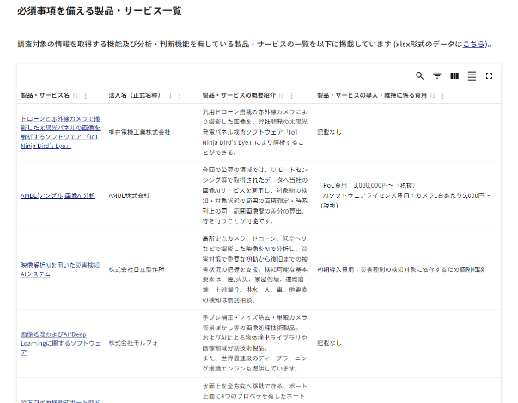Open 導入・維持に係る費用 column actions menu

(442, 95)
